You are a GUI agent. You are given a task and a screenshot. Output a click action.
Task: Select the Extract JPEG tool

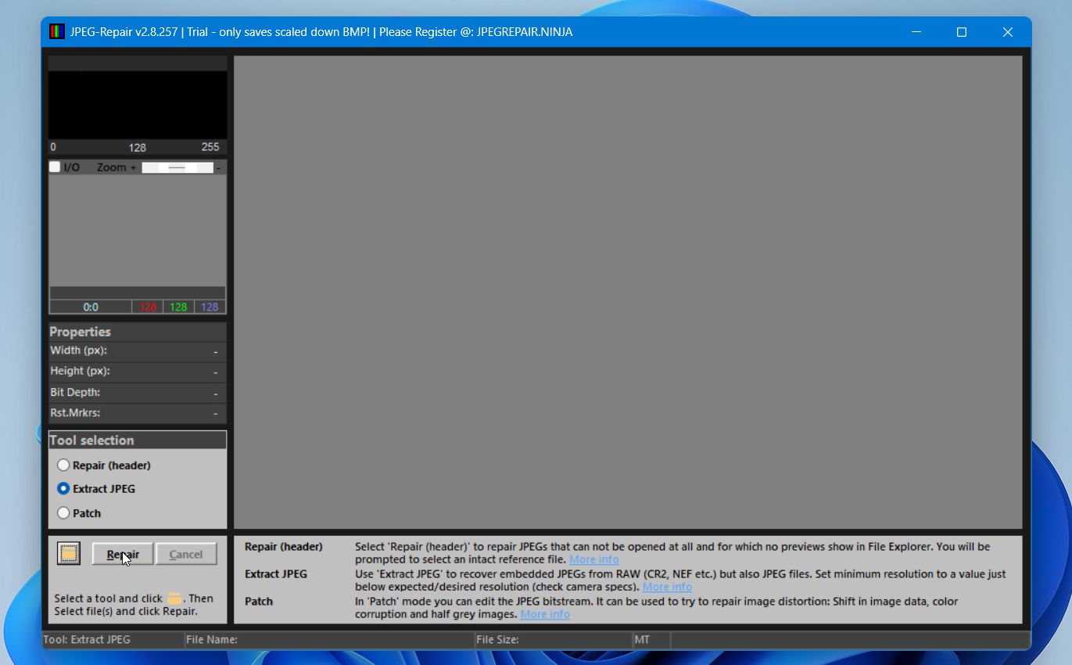[63, 488]
